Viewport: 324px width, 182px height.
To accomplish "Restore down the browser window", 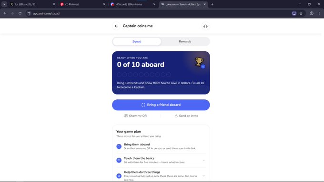I will point(309,4).
